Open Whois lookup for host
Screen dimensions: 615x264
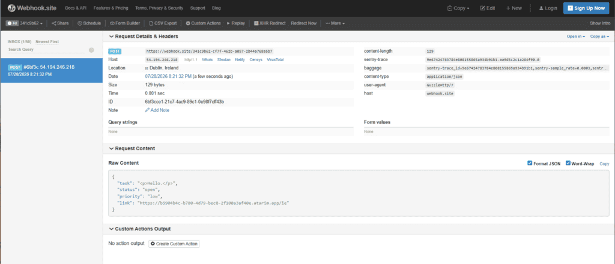coord(207,60)
